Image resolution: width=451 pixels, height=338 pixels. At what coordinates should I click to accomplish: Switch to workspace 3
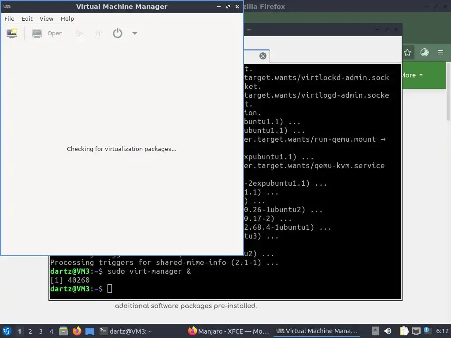pos(41,331)
